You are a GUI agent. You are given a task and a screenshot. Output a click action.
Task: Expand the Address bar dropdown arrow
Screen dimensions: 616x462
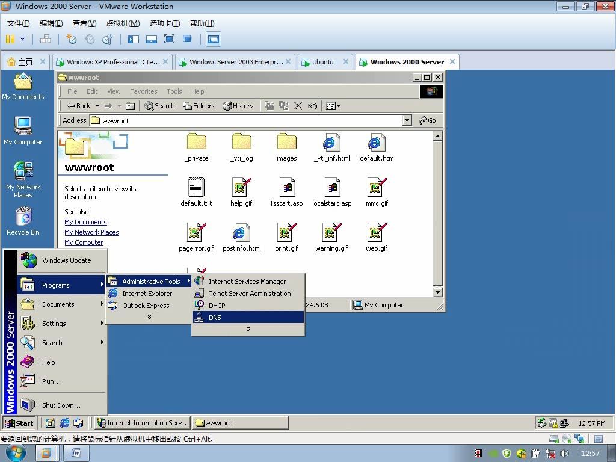(407, 120)
